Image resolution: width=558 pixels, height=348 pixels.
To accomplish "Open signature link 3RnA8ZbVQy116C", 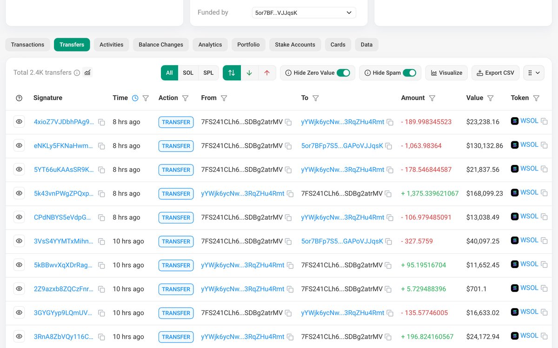I will [x=64, y=336].
